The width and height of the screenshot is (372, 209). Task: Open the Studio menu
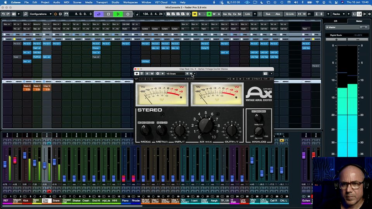tap(115, 2)
